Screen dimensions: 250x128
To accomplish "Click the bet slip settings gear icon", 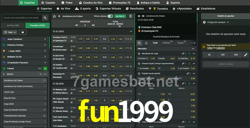I will point(204,22).
